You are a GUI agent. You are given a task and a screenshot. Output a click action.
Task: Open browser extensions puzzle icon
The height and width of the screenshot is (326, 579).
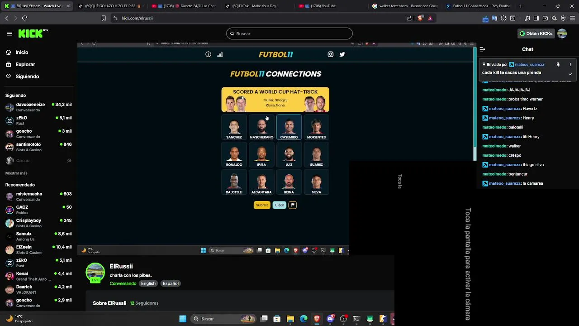coord(503,18)
